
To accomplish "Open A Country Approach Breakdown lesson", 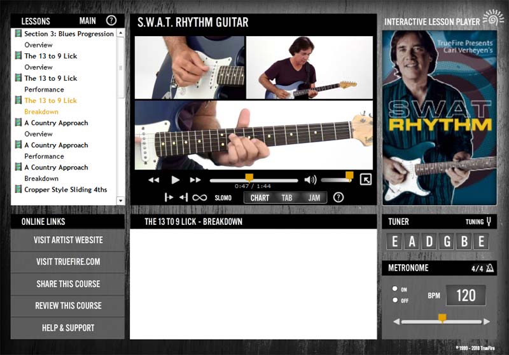I will (x=52, y=173).
